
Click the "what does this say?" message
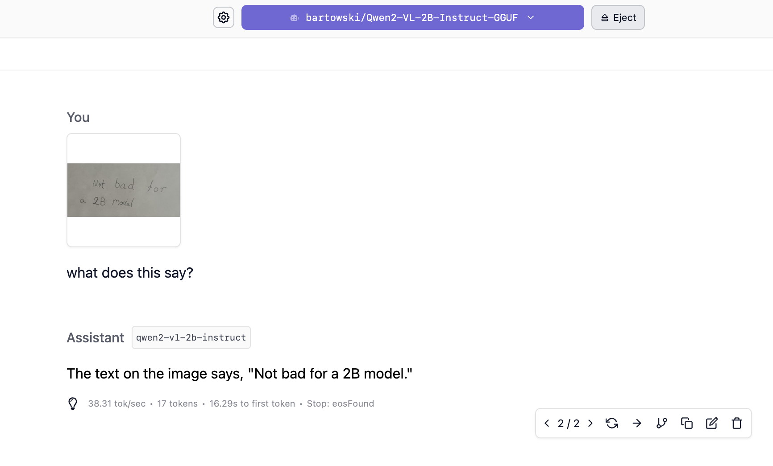[130, 273]
